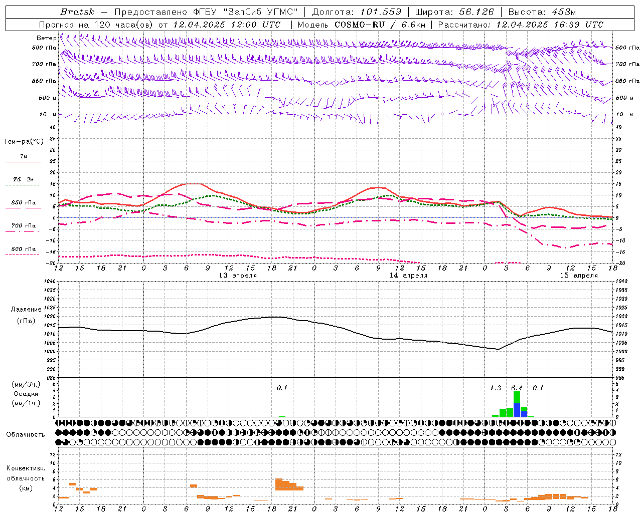Click the Ветер wind panel label
This screenshot has height=513, width=642.
pos(47,38)
